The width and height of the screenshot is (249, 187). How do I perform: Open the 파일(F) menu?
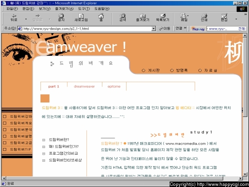coord(12,9)
